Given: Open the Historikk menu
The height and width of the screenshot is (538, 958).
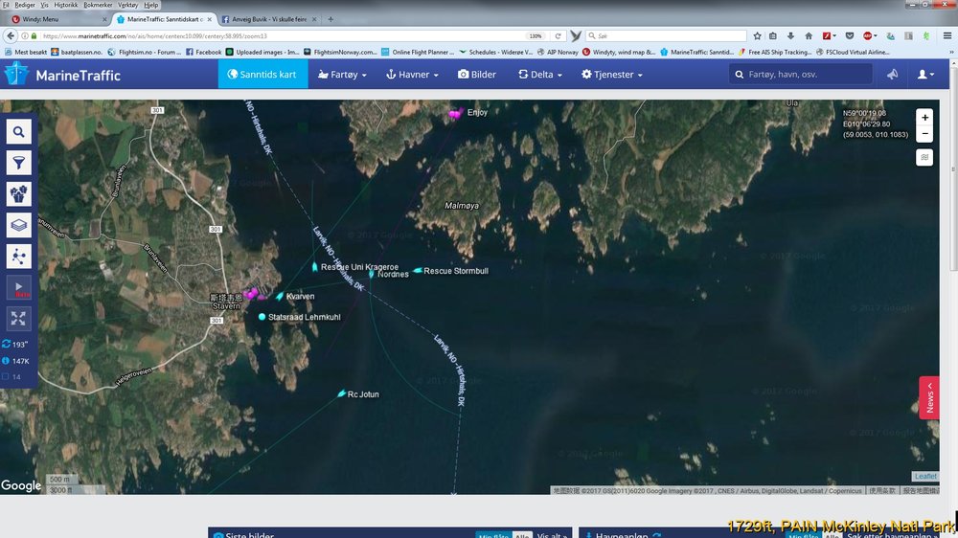Looking at the screenshot, I should [x=65, y=5].
